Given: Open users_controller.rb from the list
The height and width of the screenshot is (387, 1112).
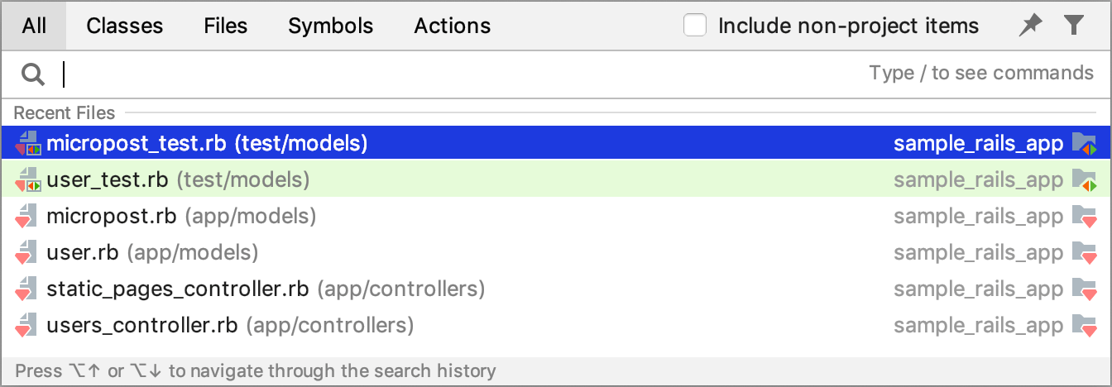Looking at the screenshot, I should click(556, 326).
